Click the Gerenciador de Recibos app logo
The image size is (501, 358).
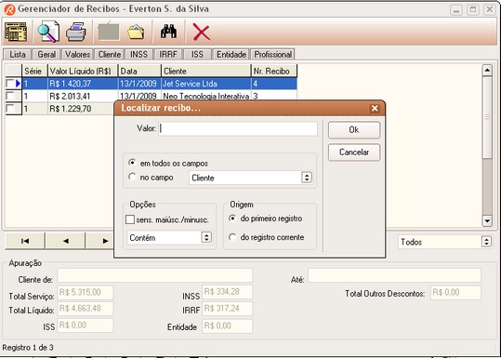pos(9,9)
